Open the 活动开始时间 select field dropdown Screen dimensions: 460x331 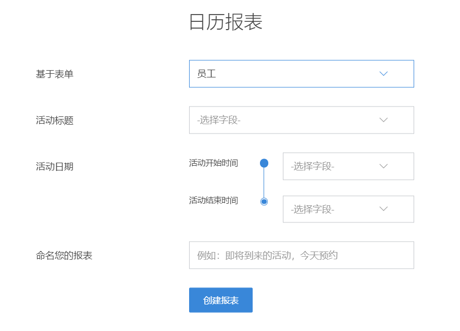pos(348,166)
